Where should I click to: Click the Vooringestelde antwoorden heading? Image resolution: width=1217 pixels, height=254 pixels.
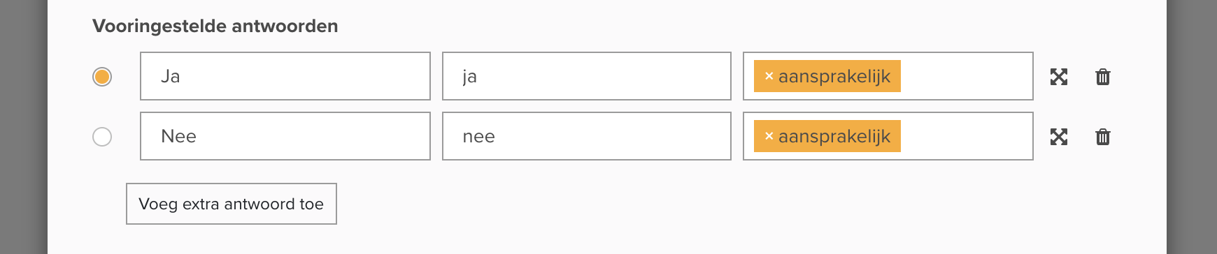coord(215,27)
